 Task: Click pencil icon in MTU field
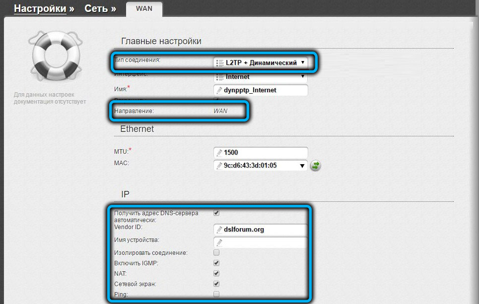(219, 153)
